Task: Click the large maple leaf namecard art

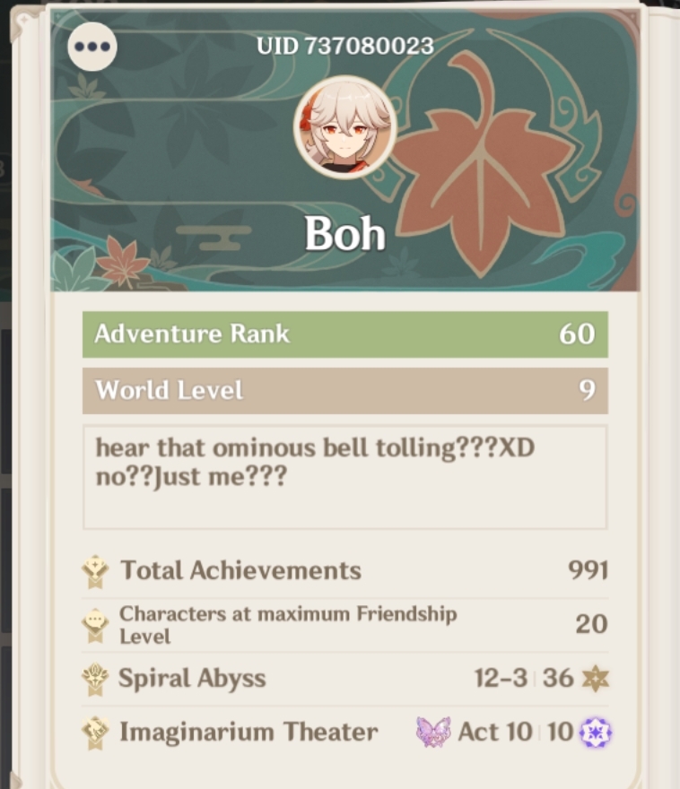Action: (485, 171)
